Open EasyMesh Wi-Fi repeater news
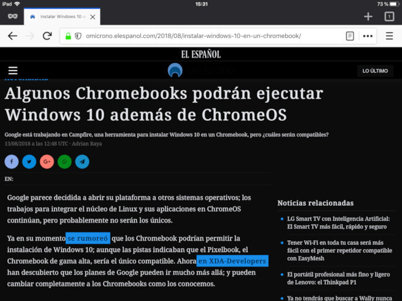The width and height of the screenshot is (402, 301). [339, 250]
